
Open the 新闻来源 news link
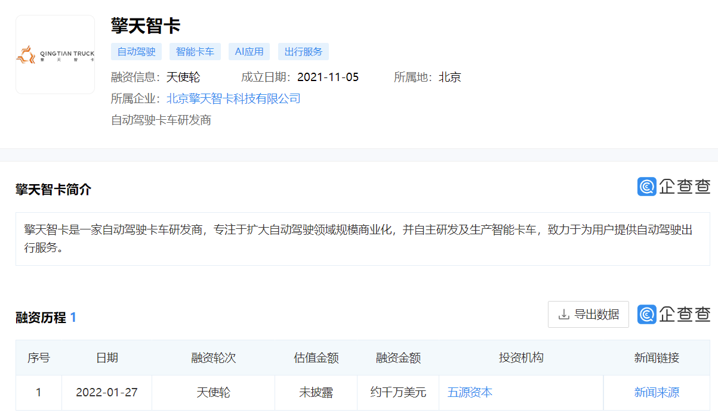point(657,392)
